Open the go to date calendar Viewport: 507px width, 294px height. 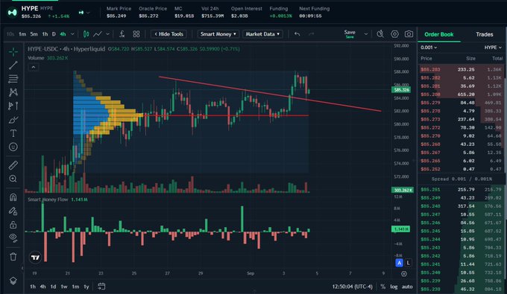point(101,287)
